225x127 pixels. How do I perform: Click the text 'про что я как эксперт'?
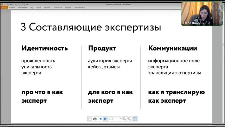(x=42, y=96)
